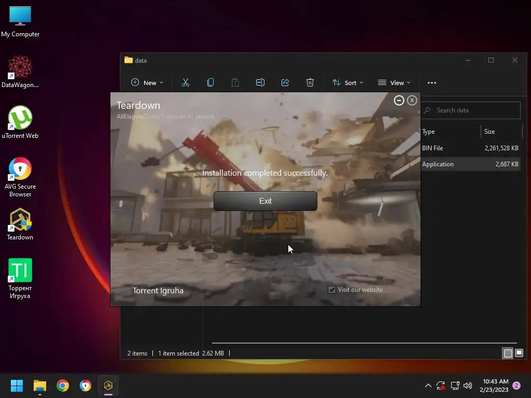This screenshot has height=398, width=531.
Task: Open AVG Secure Browser from the taskbar
Action: [86, 386]
